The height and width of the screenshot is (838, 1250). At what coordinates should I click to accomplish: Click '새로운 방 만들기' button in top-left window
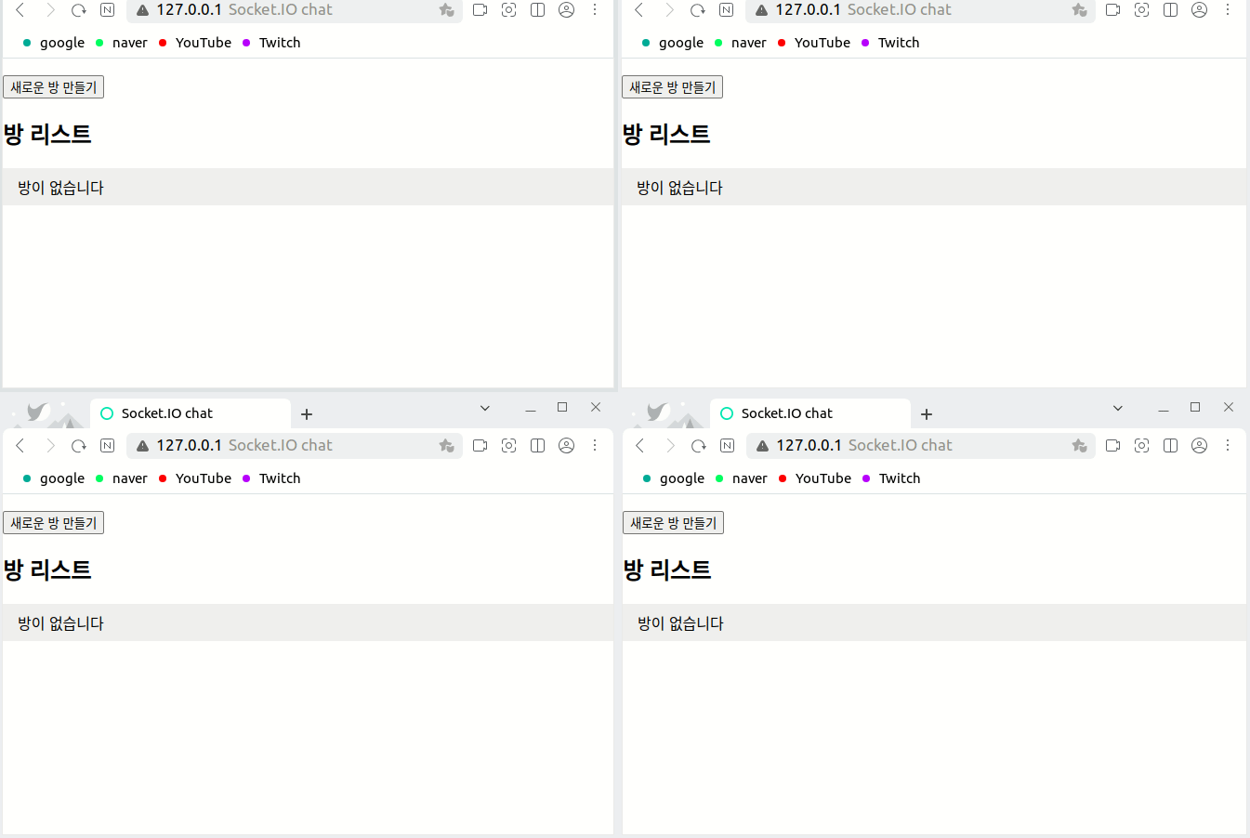(54, 87)
